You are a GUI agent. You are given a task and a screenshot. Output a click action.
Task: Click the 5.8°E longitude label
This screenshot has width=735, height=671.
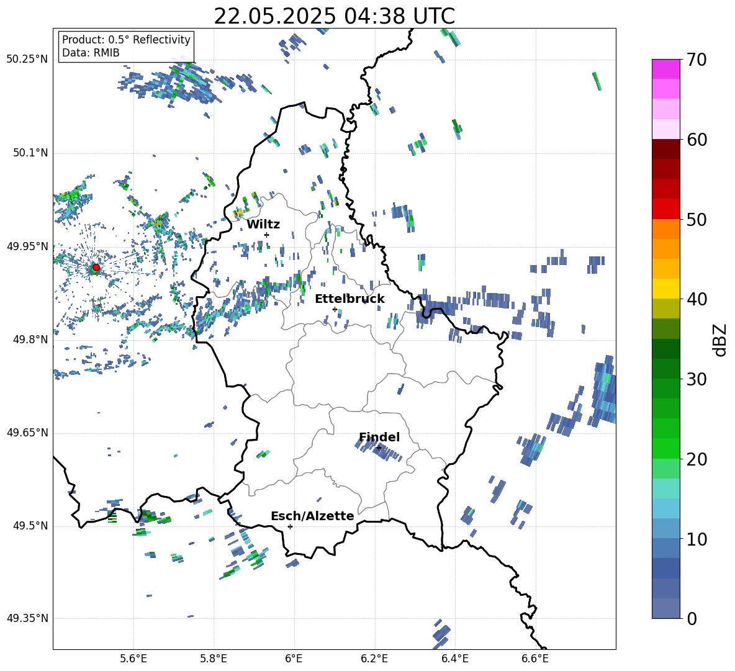coord(214,659)
